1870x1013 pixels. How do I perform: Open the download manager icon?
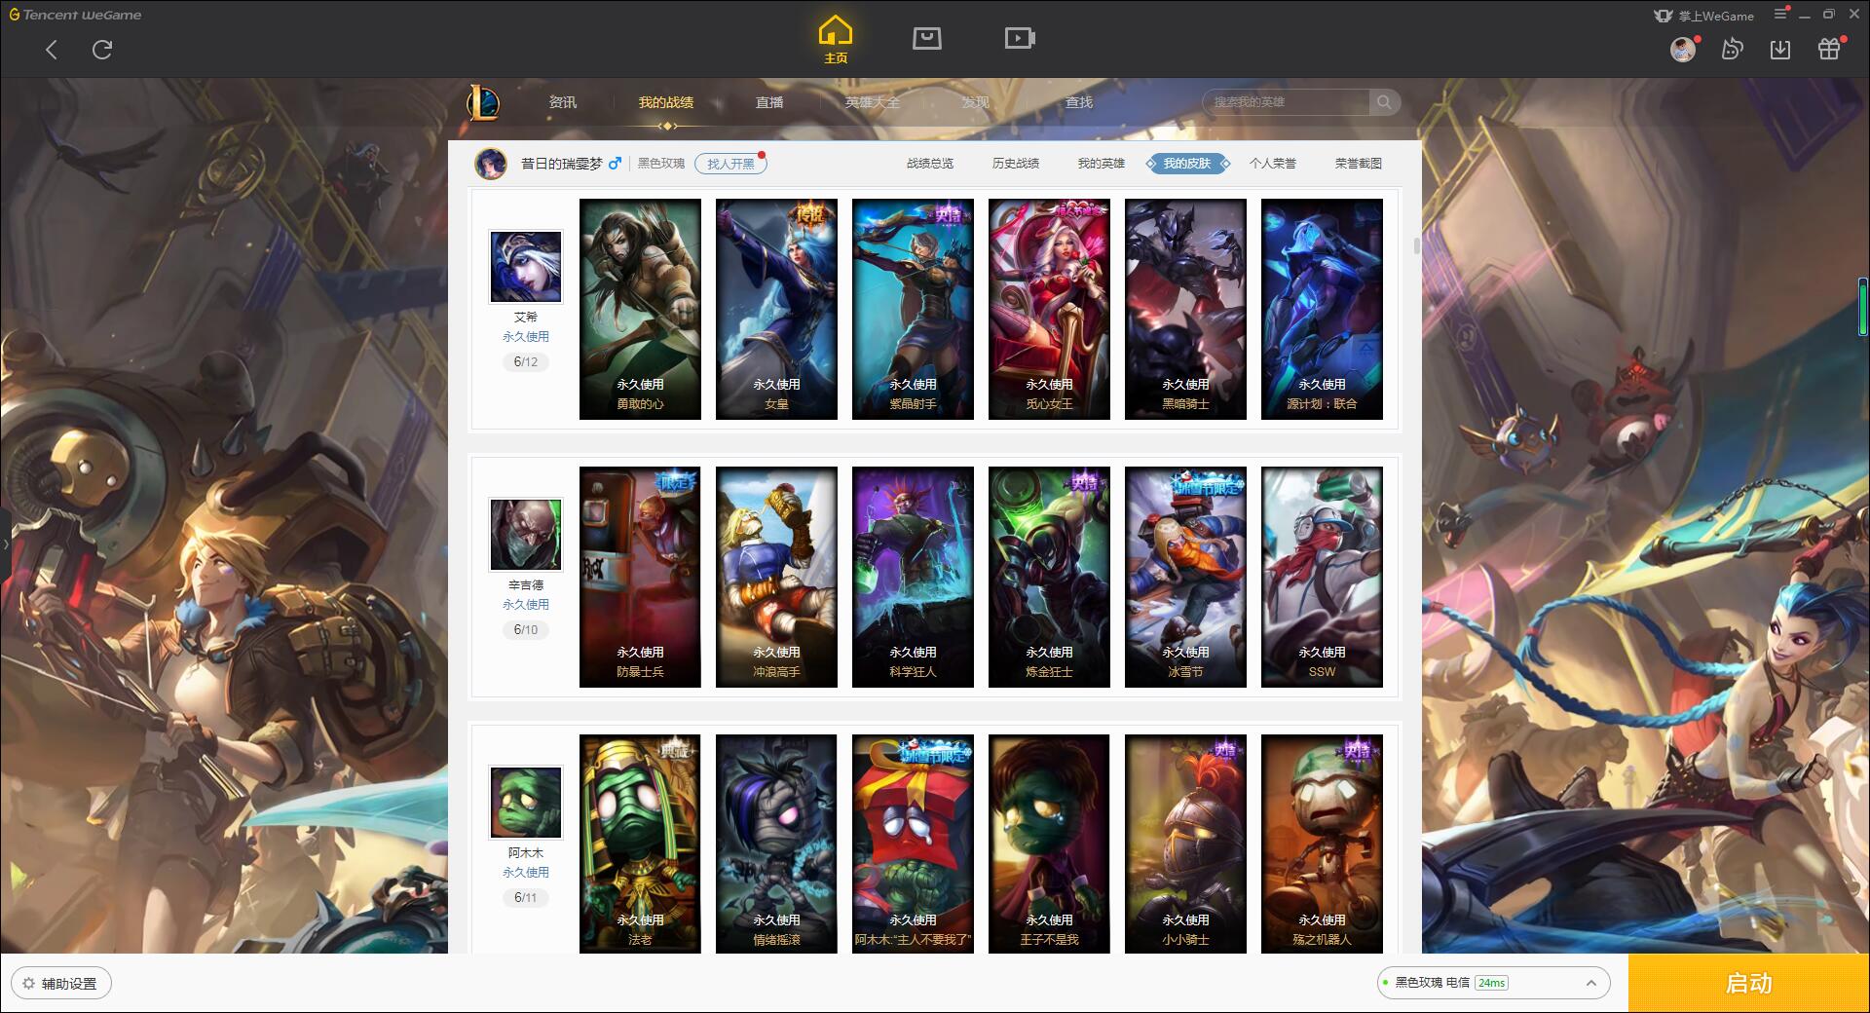coord(1780,49)
